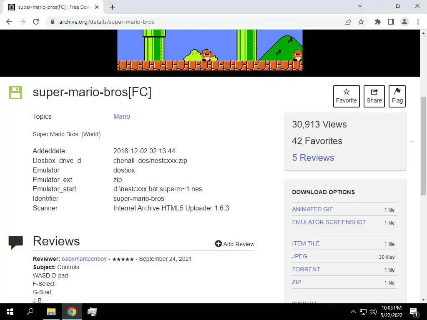
Task: Add a review
Action: [x=235, y=244]
